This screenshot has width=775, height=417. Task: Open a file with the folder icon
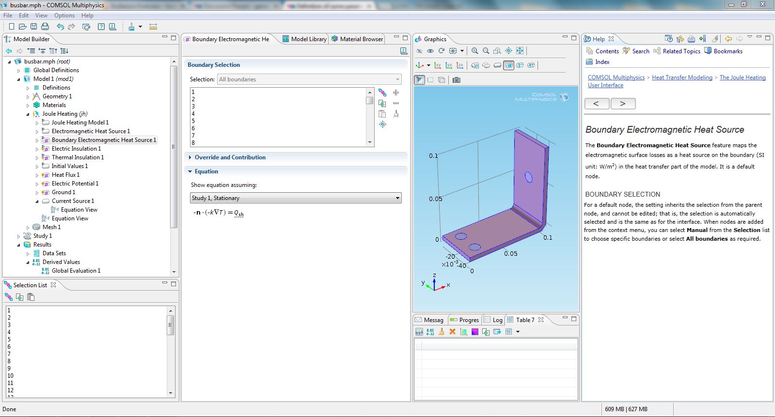[22, 27]
